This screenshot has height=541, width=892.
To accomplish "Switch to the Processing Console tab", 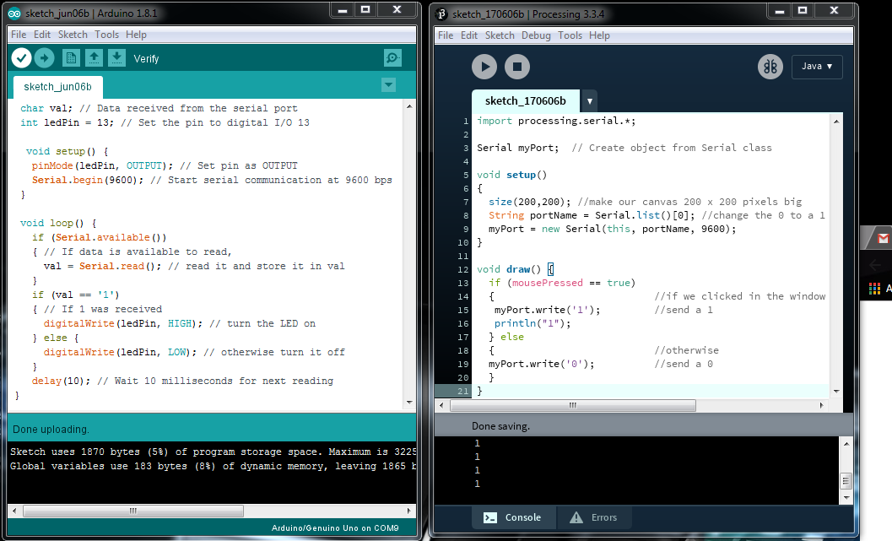I will (x=512, y=517).
